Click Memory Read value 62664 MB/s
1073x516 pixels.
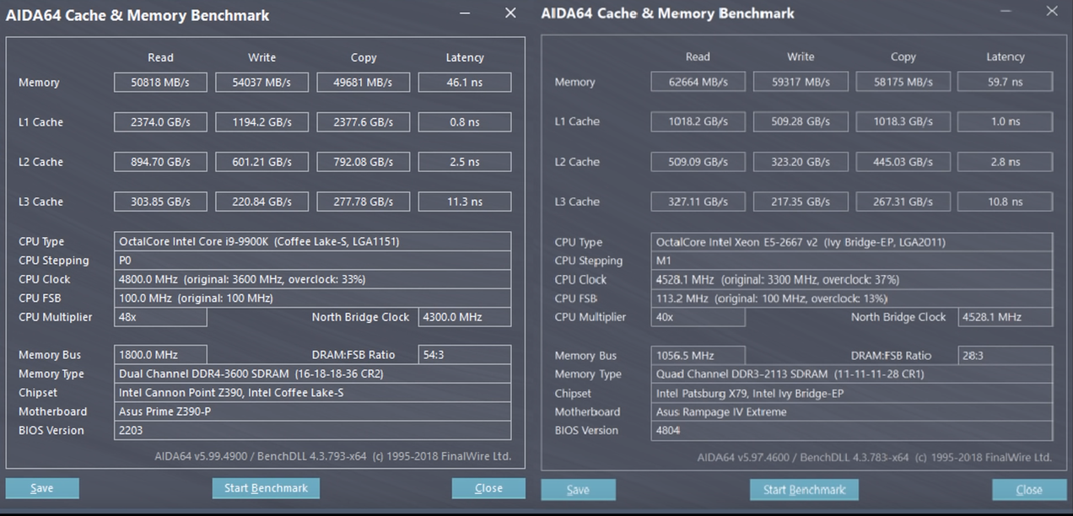point(698,82)
